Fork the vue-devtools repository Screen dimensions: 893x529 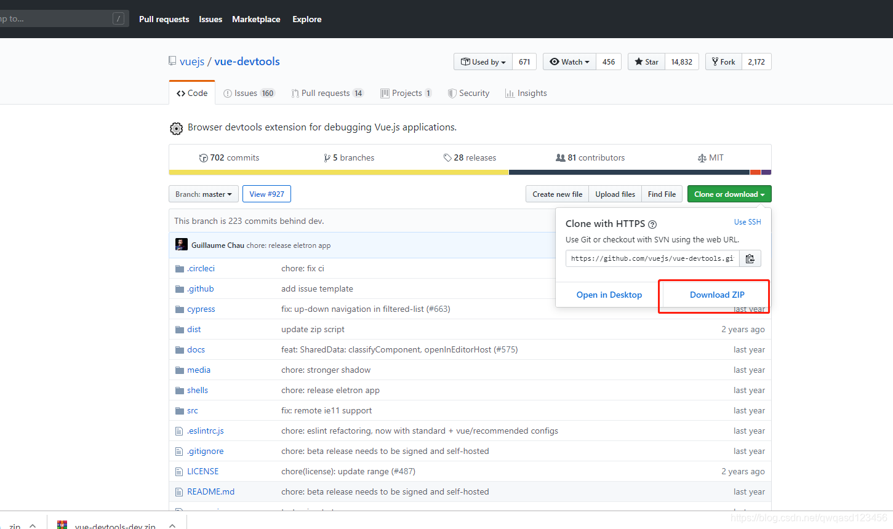pos(724,62)
